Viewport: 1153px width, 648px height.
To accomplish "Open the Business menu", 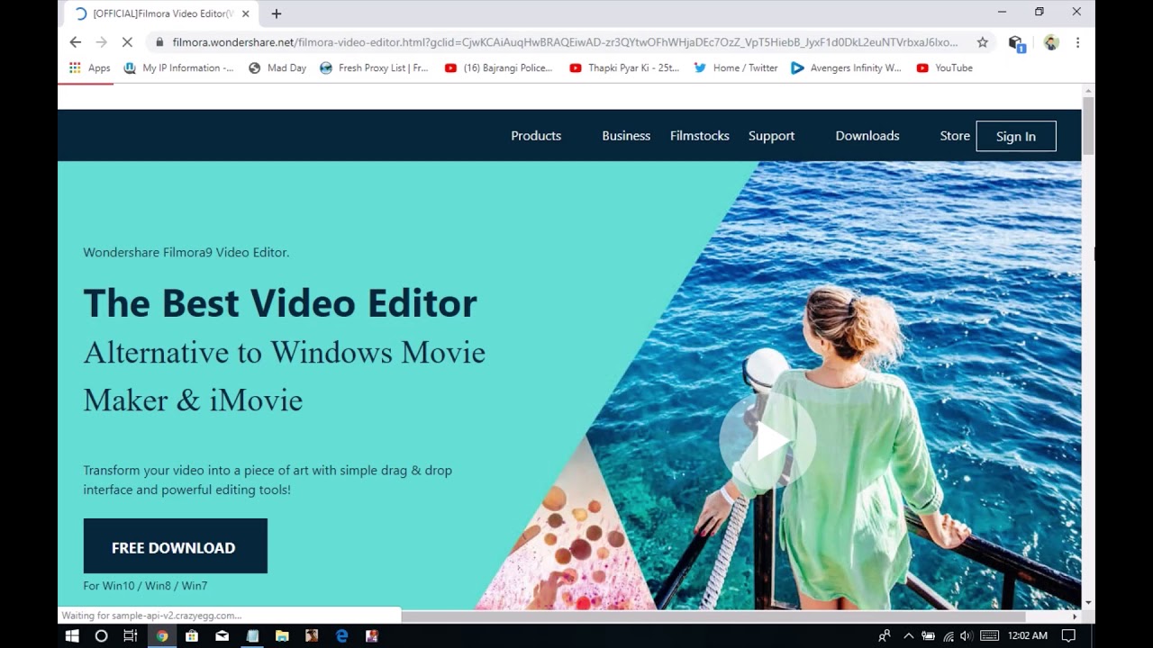I will (x=626, y=136).
